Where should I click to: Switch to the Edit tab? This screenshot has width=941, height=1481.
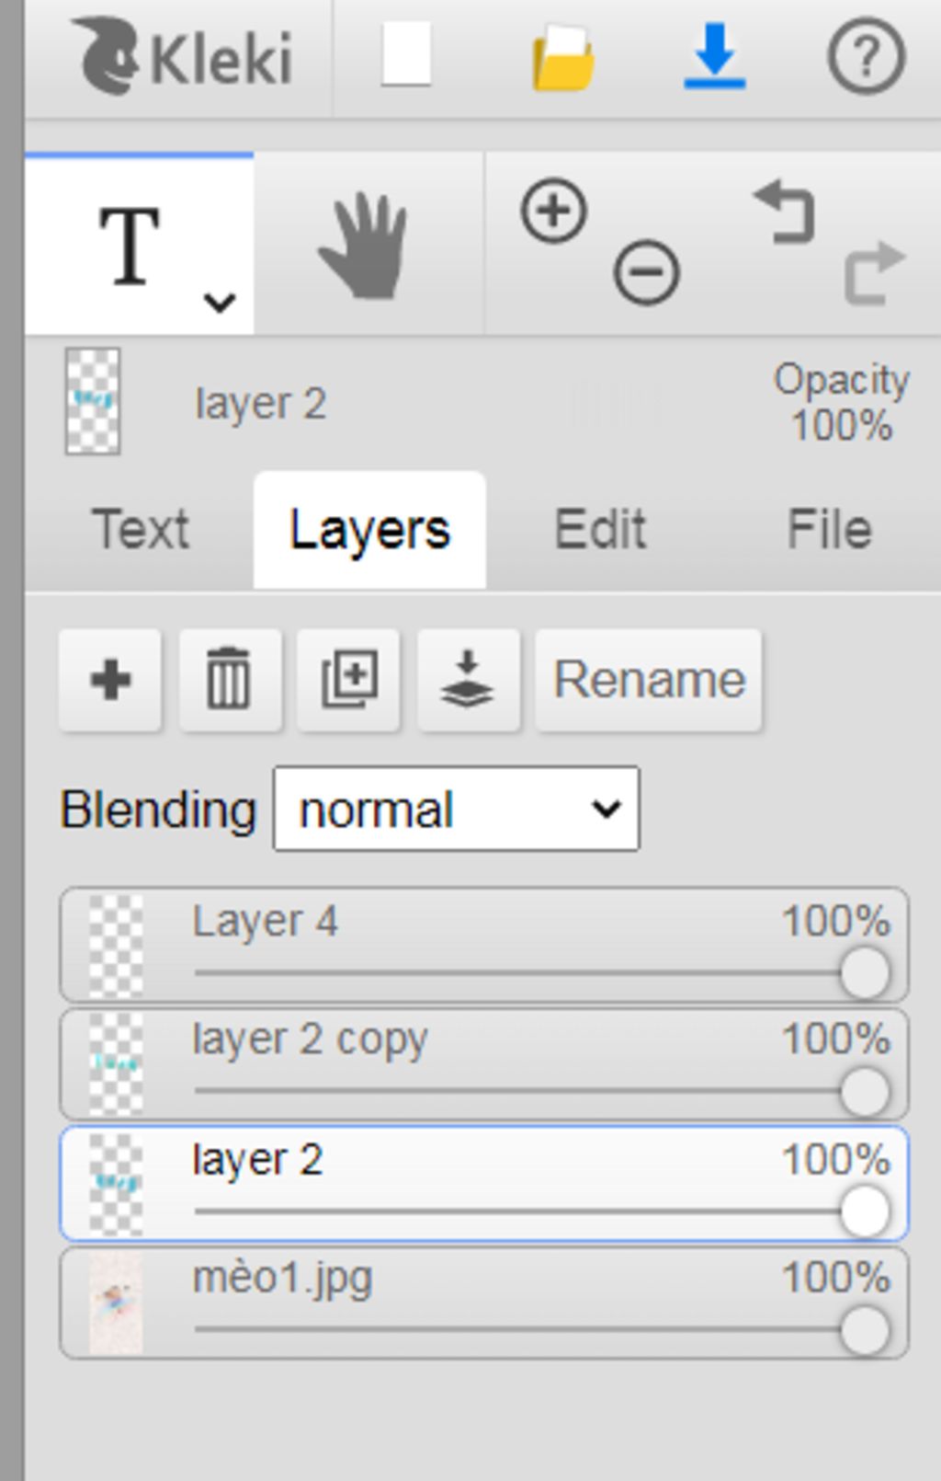tap(600, 530)
